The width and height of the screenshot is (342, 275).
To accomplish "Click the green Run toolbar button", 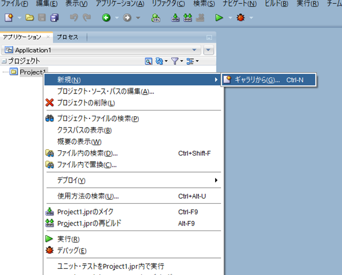I will [219, 18].
